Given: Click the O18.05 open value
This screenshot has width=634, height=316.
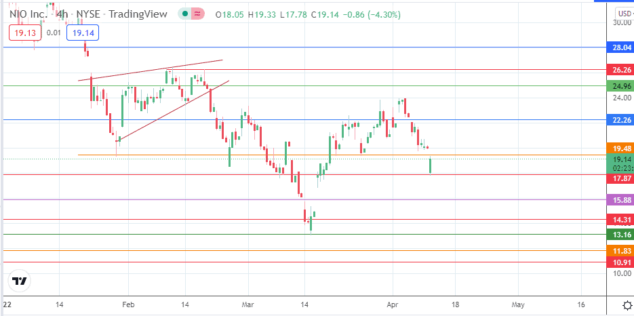Looking at the screenshot, I should pos(230,14).
